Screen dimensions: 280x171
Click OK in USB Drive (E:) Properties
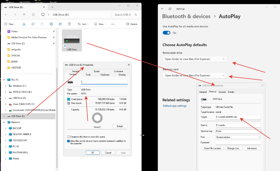pos(93,153)
